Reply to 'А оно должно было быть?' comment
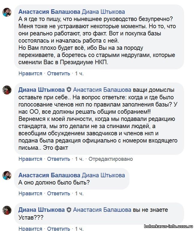Image resolution: width=196 pixels, height=231 pixels. pyautogui.click(x=58, y=193)
